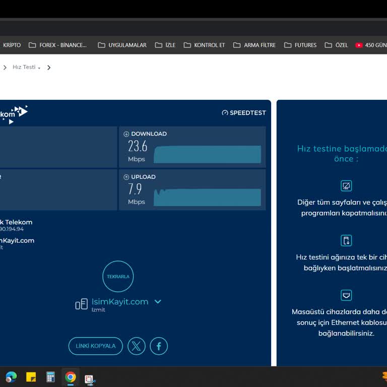
Task: Open the FUTURES bookmark folder
Action: [x=300, y=45]
